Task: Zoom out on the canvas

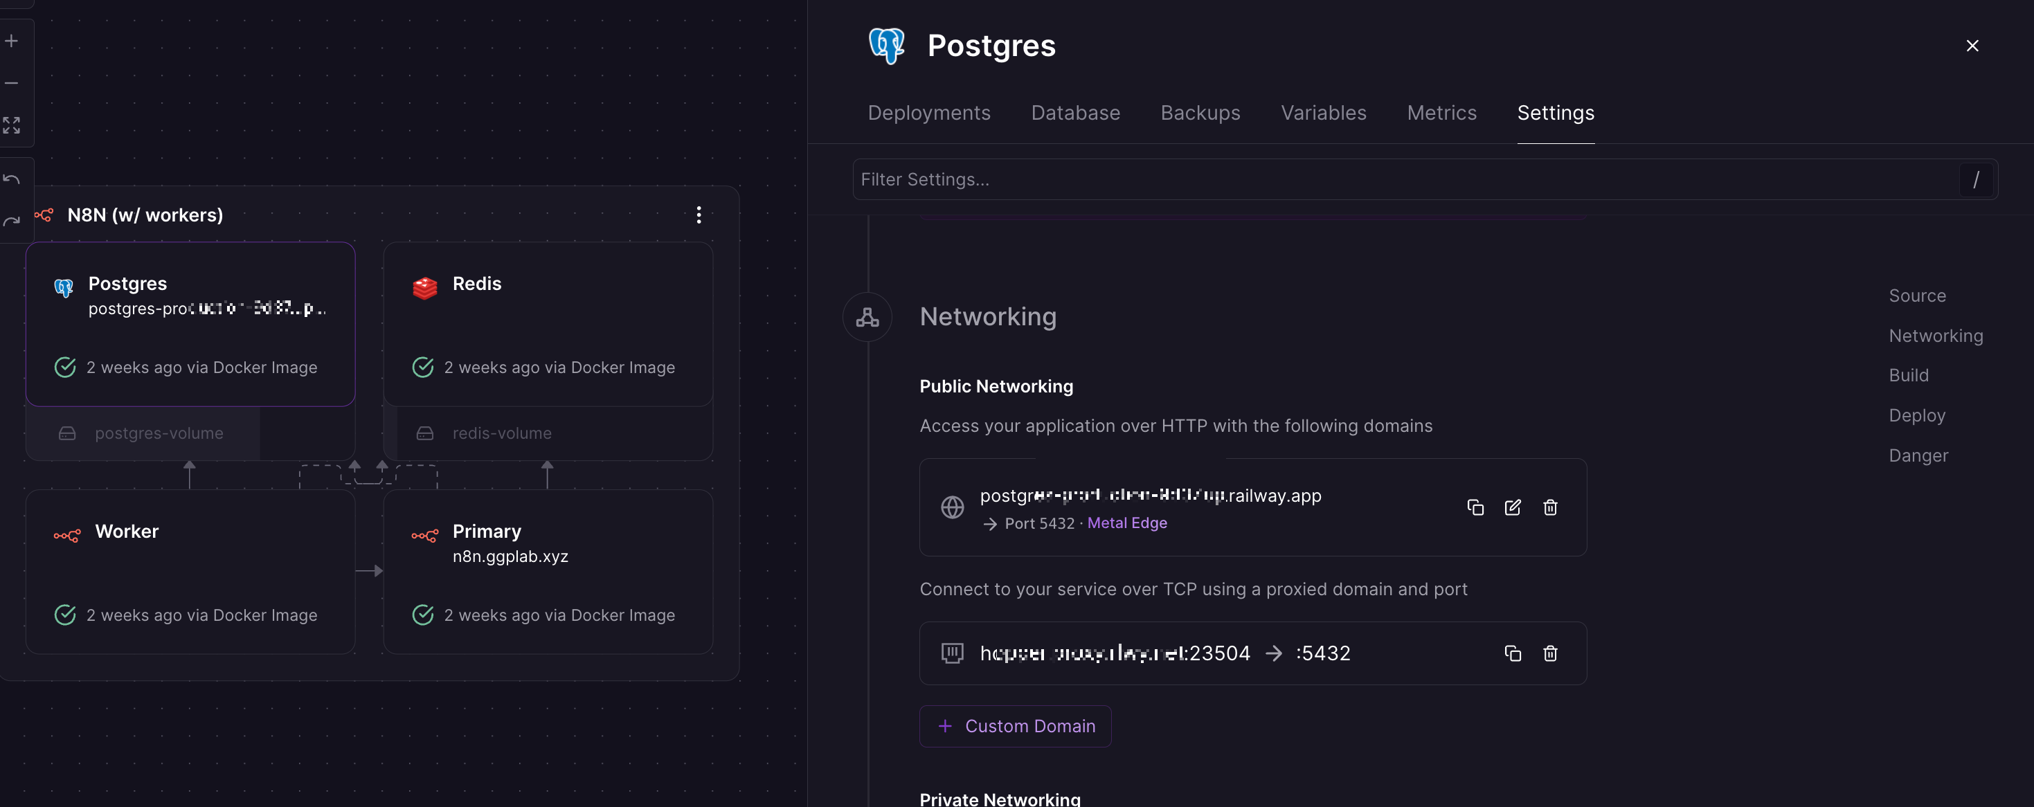Action: click(x=12, y=83)
